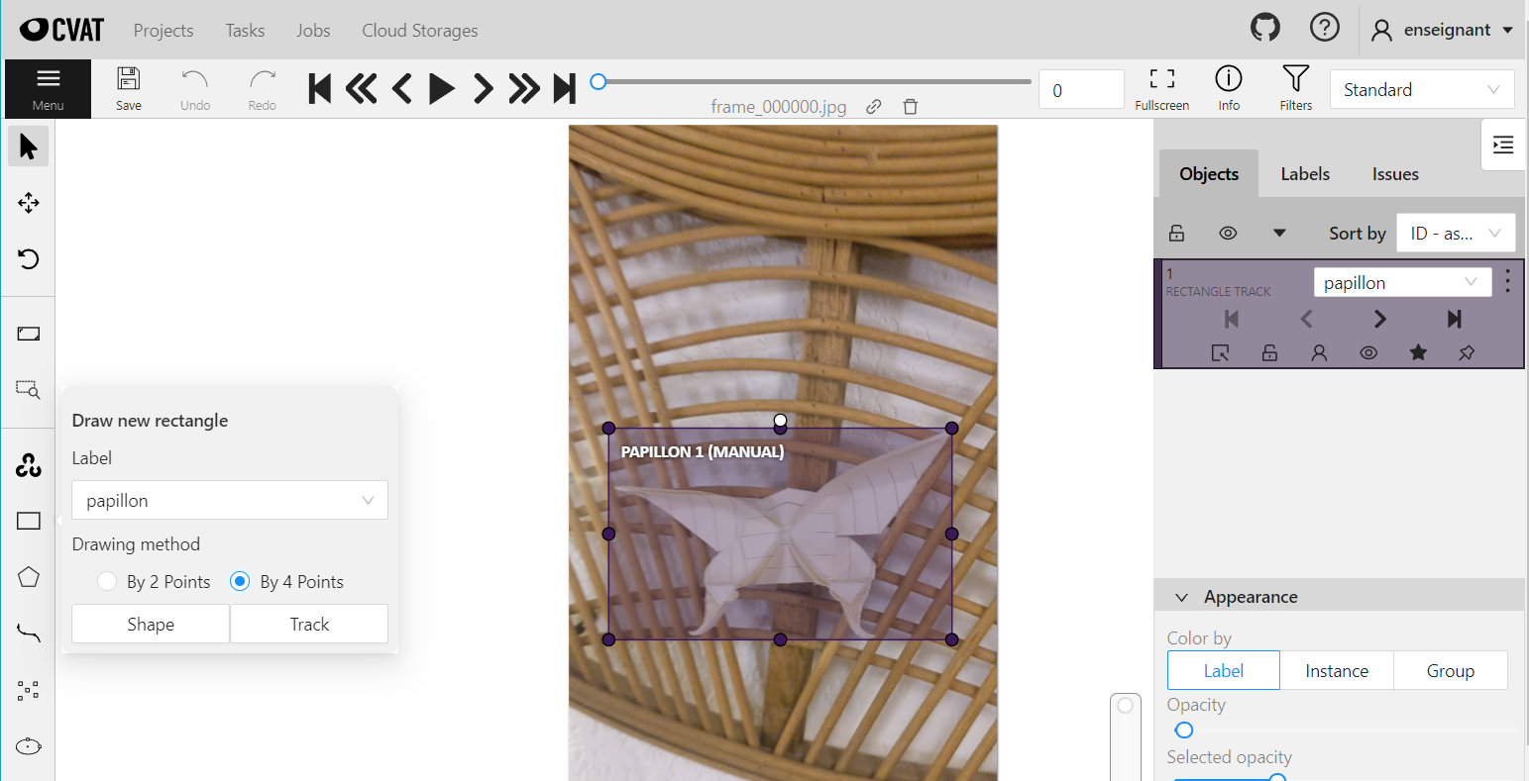Viewport: 1529px width, 781px height.
Task: Switch to the Labels tab
Action: click(x=1304, y=174)
